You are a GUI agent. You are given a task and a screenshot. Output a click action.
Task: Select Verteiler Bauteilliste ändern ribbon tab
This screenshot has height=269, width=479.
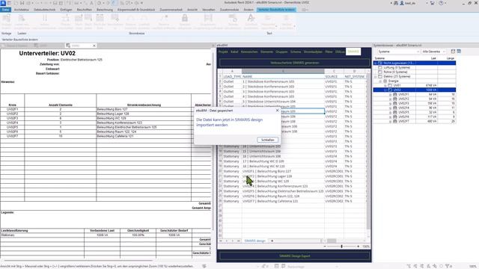(x=276, y=10)
